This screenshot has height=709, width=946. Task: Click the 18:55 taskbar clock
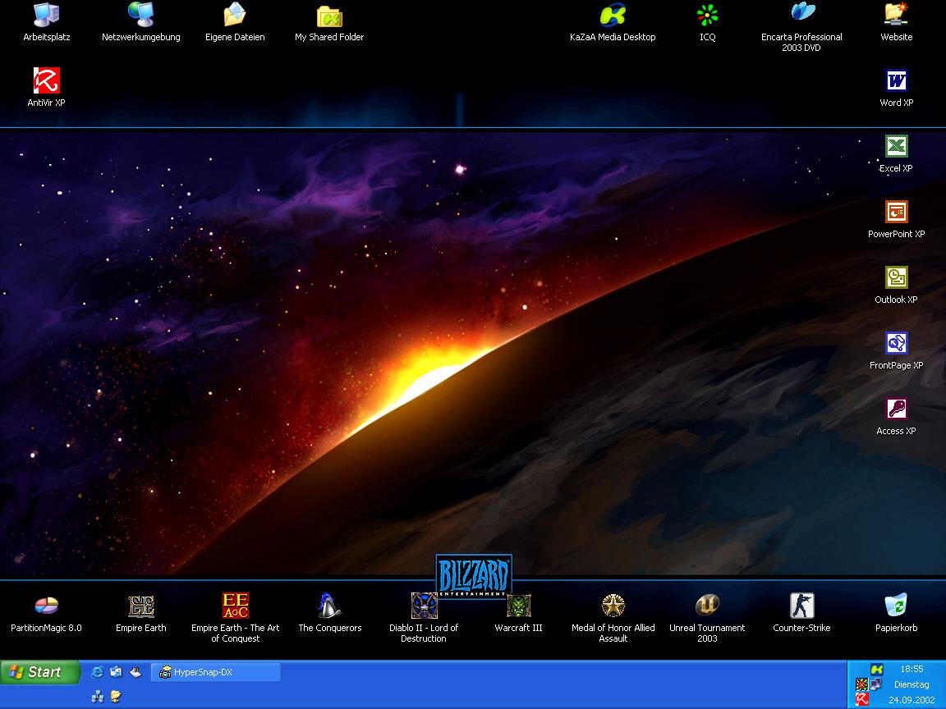(912, 669)
